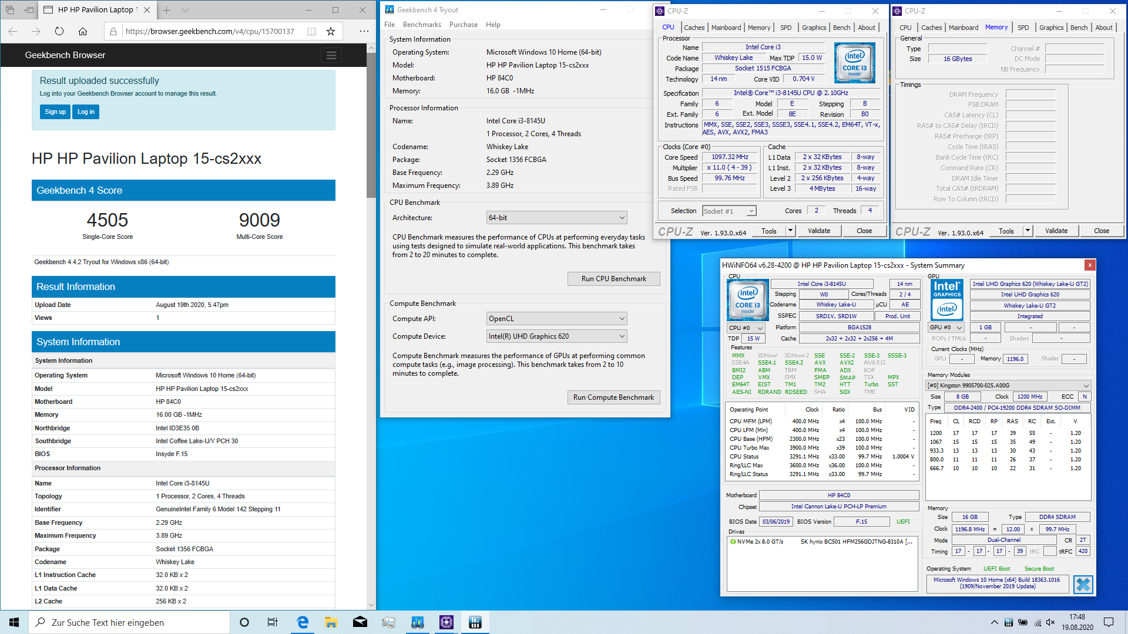Open a new browser tab with plus icon
1128x634 pixels.
(x=167, y=10)
